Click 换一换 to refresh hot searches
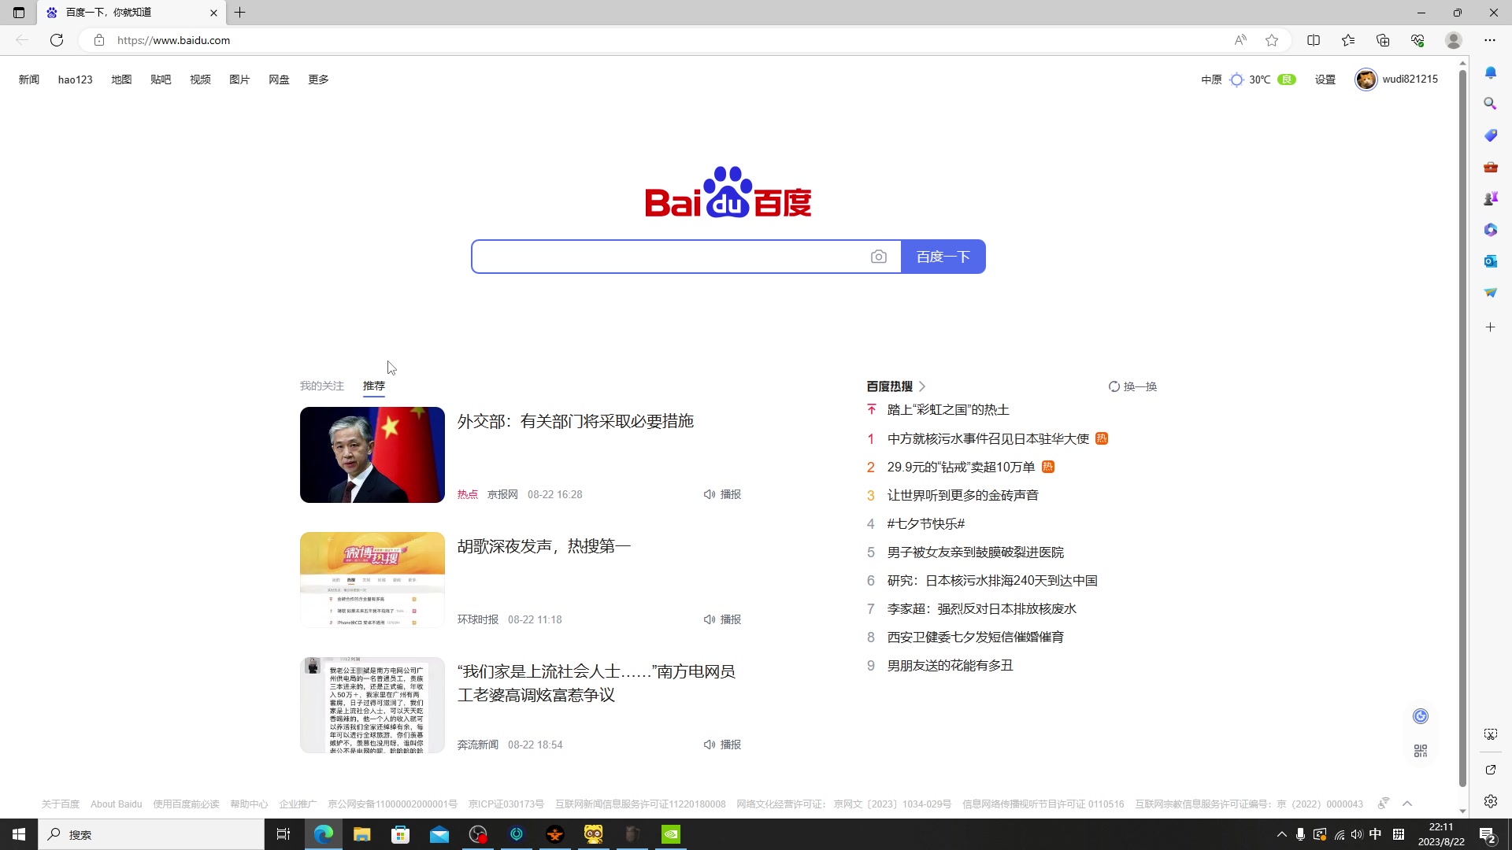 coord(1132,386)
